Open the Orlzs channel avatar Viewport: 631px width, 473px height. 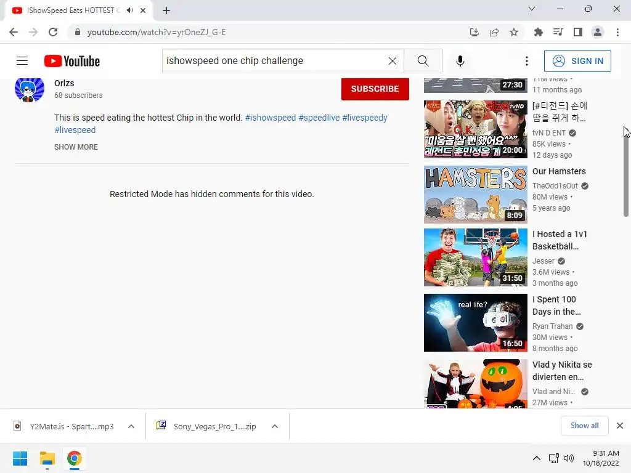(30, 89)
